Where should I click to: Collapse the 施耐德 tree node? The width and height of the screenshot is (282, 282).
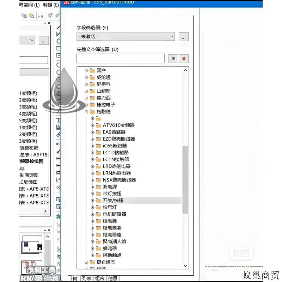pyautogui.click(x=86, y=112)
